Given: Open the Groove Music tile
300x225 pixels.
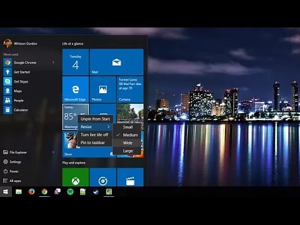Looking at the screenshot, I should pos(103,177).
